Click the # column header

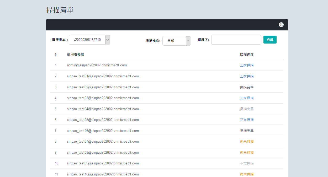tap(56, 55)
